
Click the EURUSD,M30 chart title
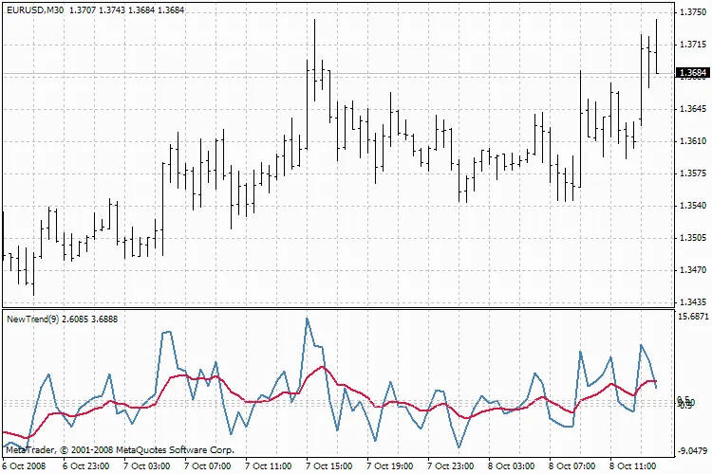pos(34,9)
